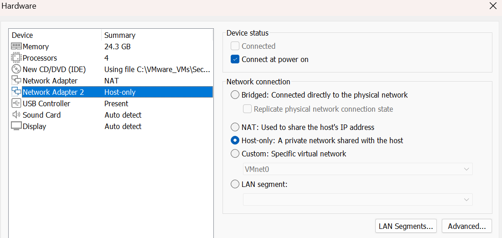Select the Bridged network radio button
Viewport: 502px width, 238px height.
(235, 95)
